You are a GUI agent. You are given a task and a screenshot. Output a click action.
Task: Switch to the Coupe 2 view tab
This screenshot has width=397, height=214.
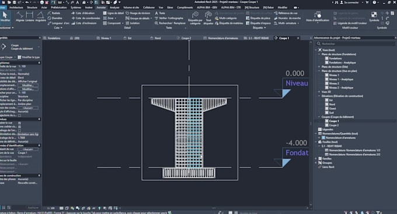(x=186, y=38)
